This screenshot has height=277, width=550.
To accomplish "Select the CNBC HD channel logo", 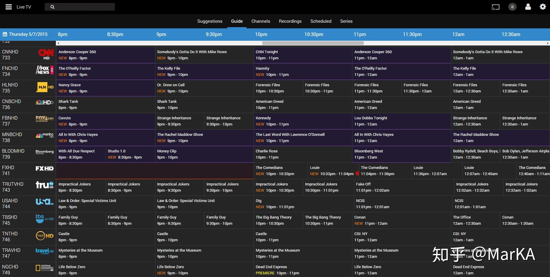I will [x=45, y=102].
